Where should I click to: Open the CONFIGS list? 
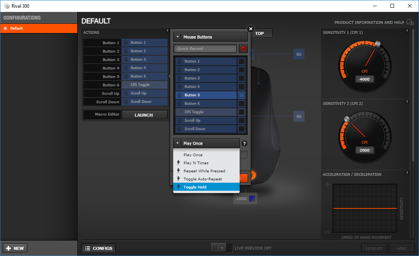[x=99, y=248]
